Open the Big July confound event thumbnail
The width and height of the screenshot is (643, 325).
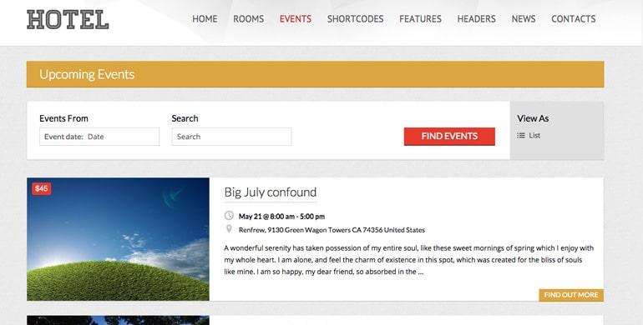click(118, 239)
